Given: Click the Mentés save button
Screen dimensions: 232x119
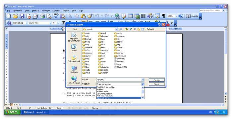Looking at the screenshot, I should (x=156, y=80).
